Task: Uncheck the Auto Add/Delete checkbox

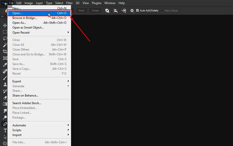Action: point(137,11)
